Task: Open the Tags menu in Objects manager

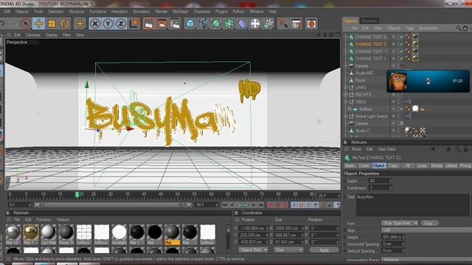Action: coord(410,28)
